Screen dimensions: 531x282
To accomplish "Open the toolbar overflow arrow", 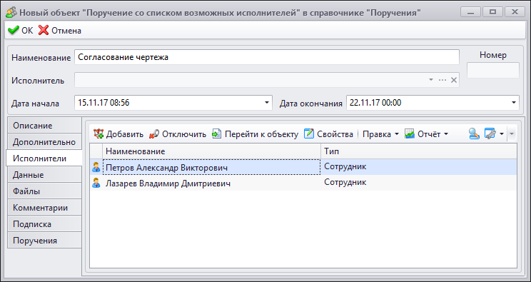I will (x=512, y=134).
